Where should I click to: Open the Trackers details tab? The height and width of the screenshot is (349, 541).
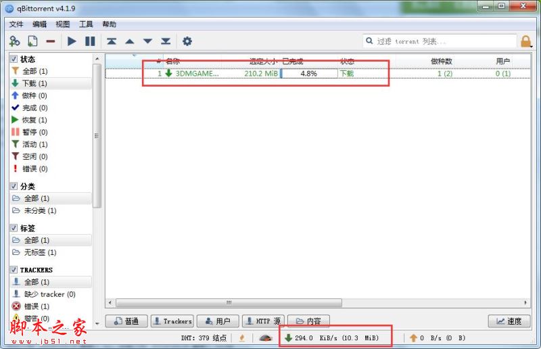172,321
